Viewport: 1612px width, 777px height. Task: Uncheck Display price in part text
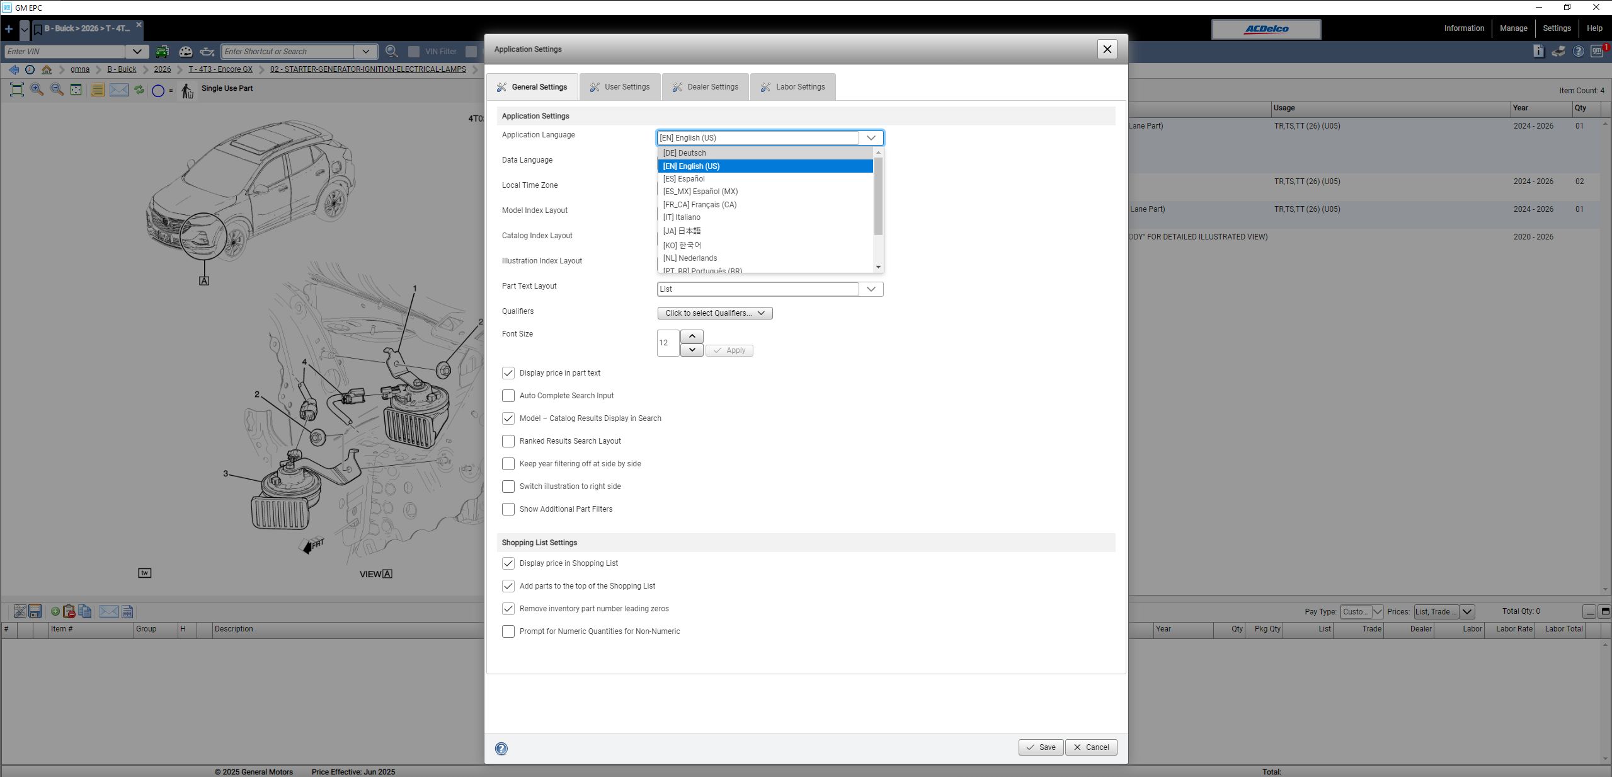pyautogui.click(x=508, y=373)
